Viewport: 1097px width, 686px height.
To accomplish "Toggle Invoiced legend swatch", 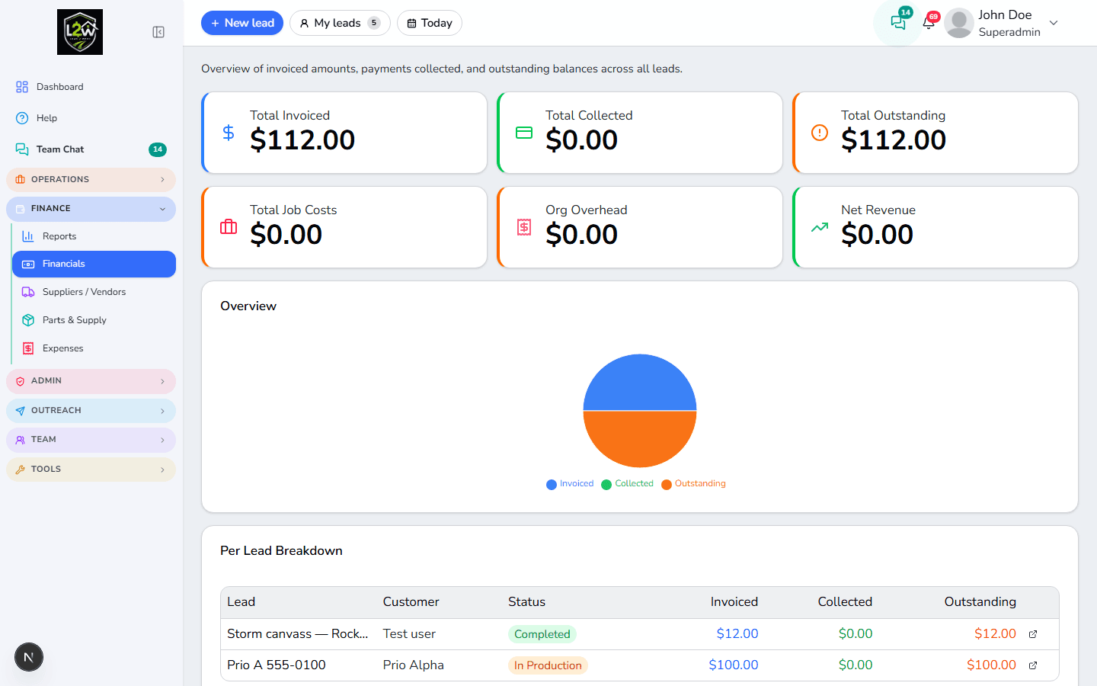I will pyautogui.click(x=552, y=485).
